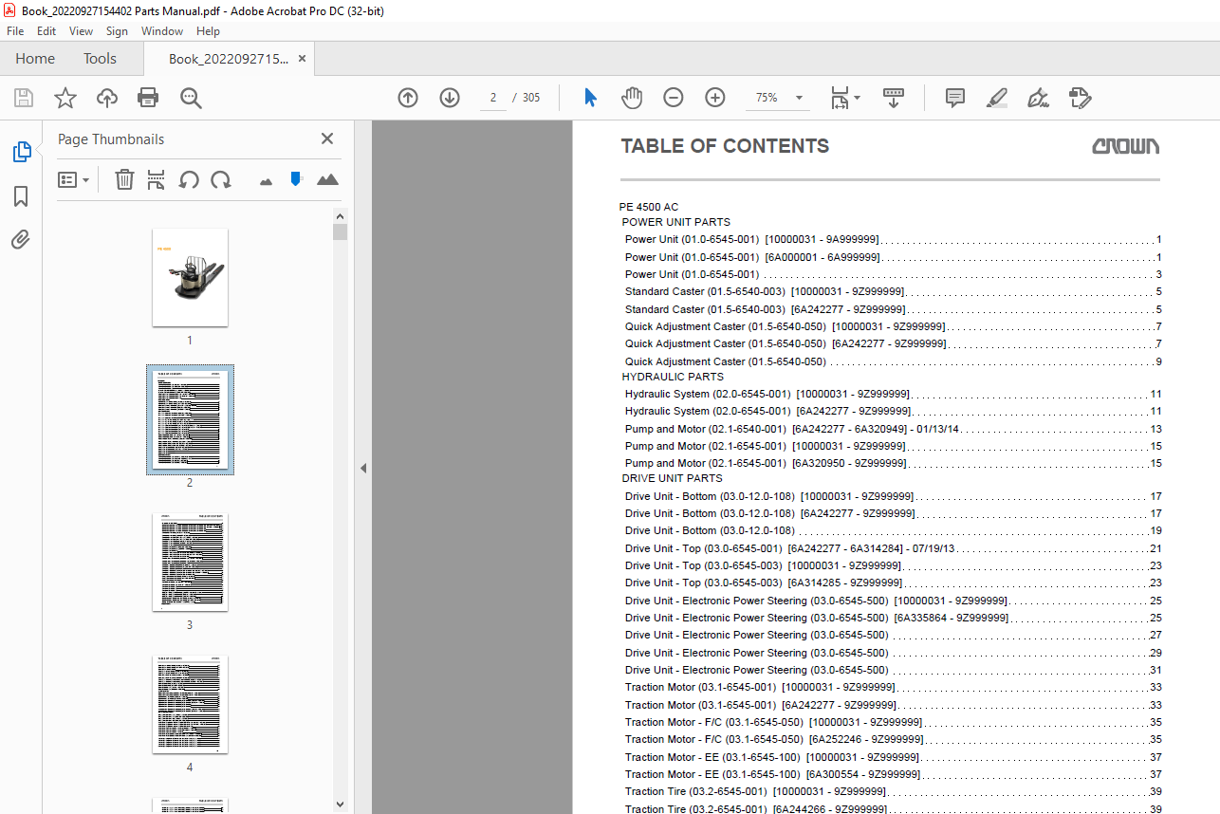
Task: Select page 1 cover thumbnail
Action: tap(190, 277)
